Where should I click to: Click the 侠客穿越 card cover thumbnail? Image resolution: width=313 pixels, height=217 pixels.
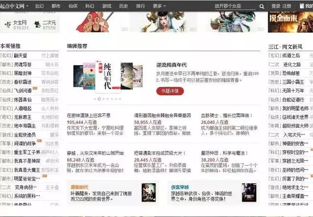click(249, 193)
